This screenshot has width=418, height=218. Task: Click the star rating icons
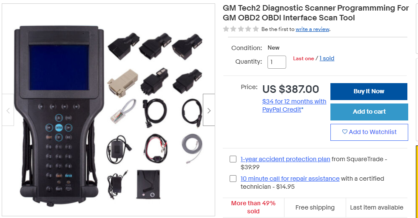coord(241,29)
